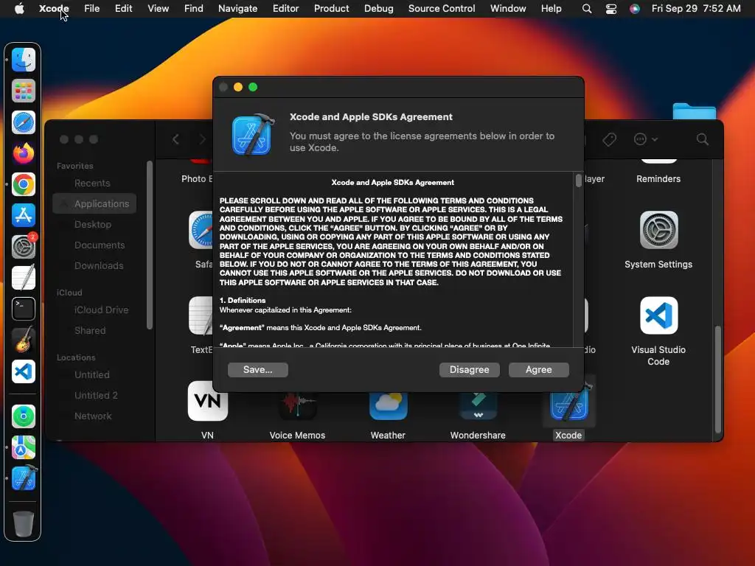
Task: Open the Help menu
Action: click(551, 8)
